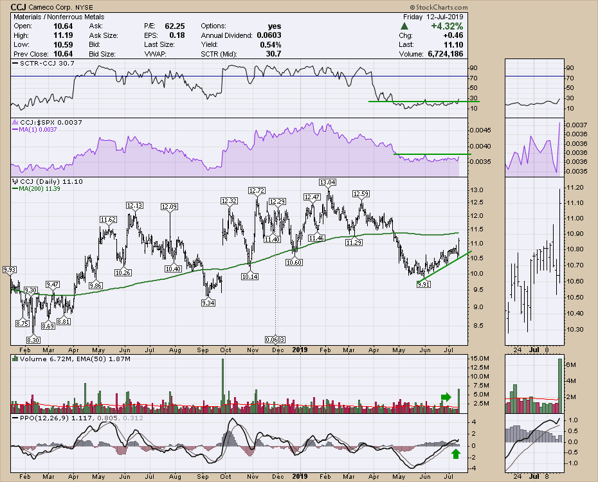Click the 13.04 peak price label

(327, 183)
